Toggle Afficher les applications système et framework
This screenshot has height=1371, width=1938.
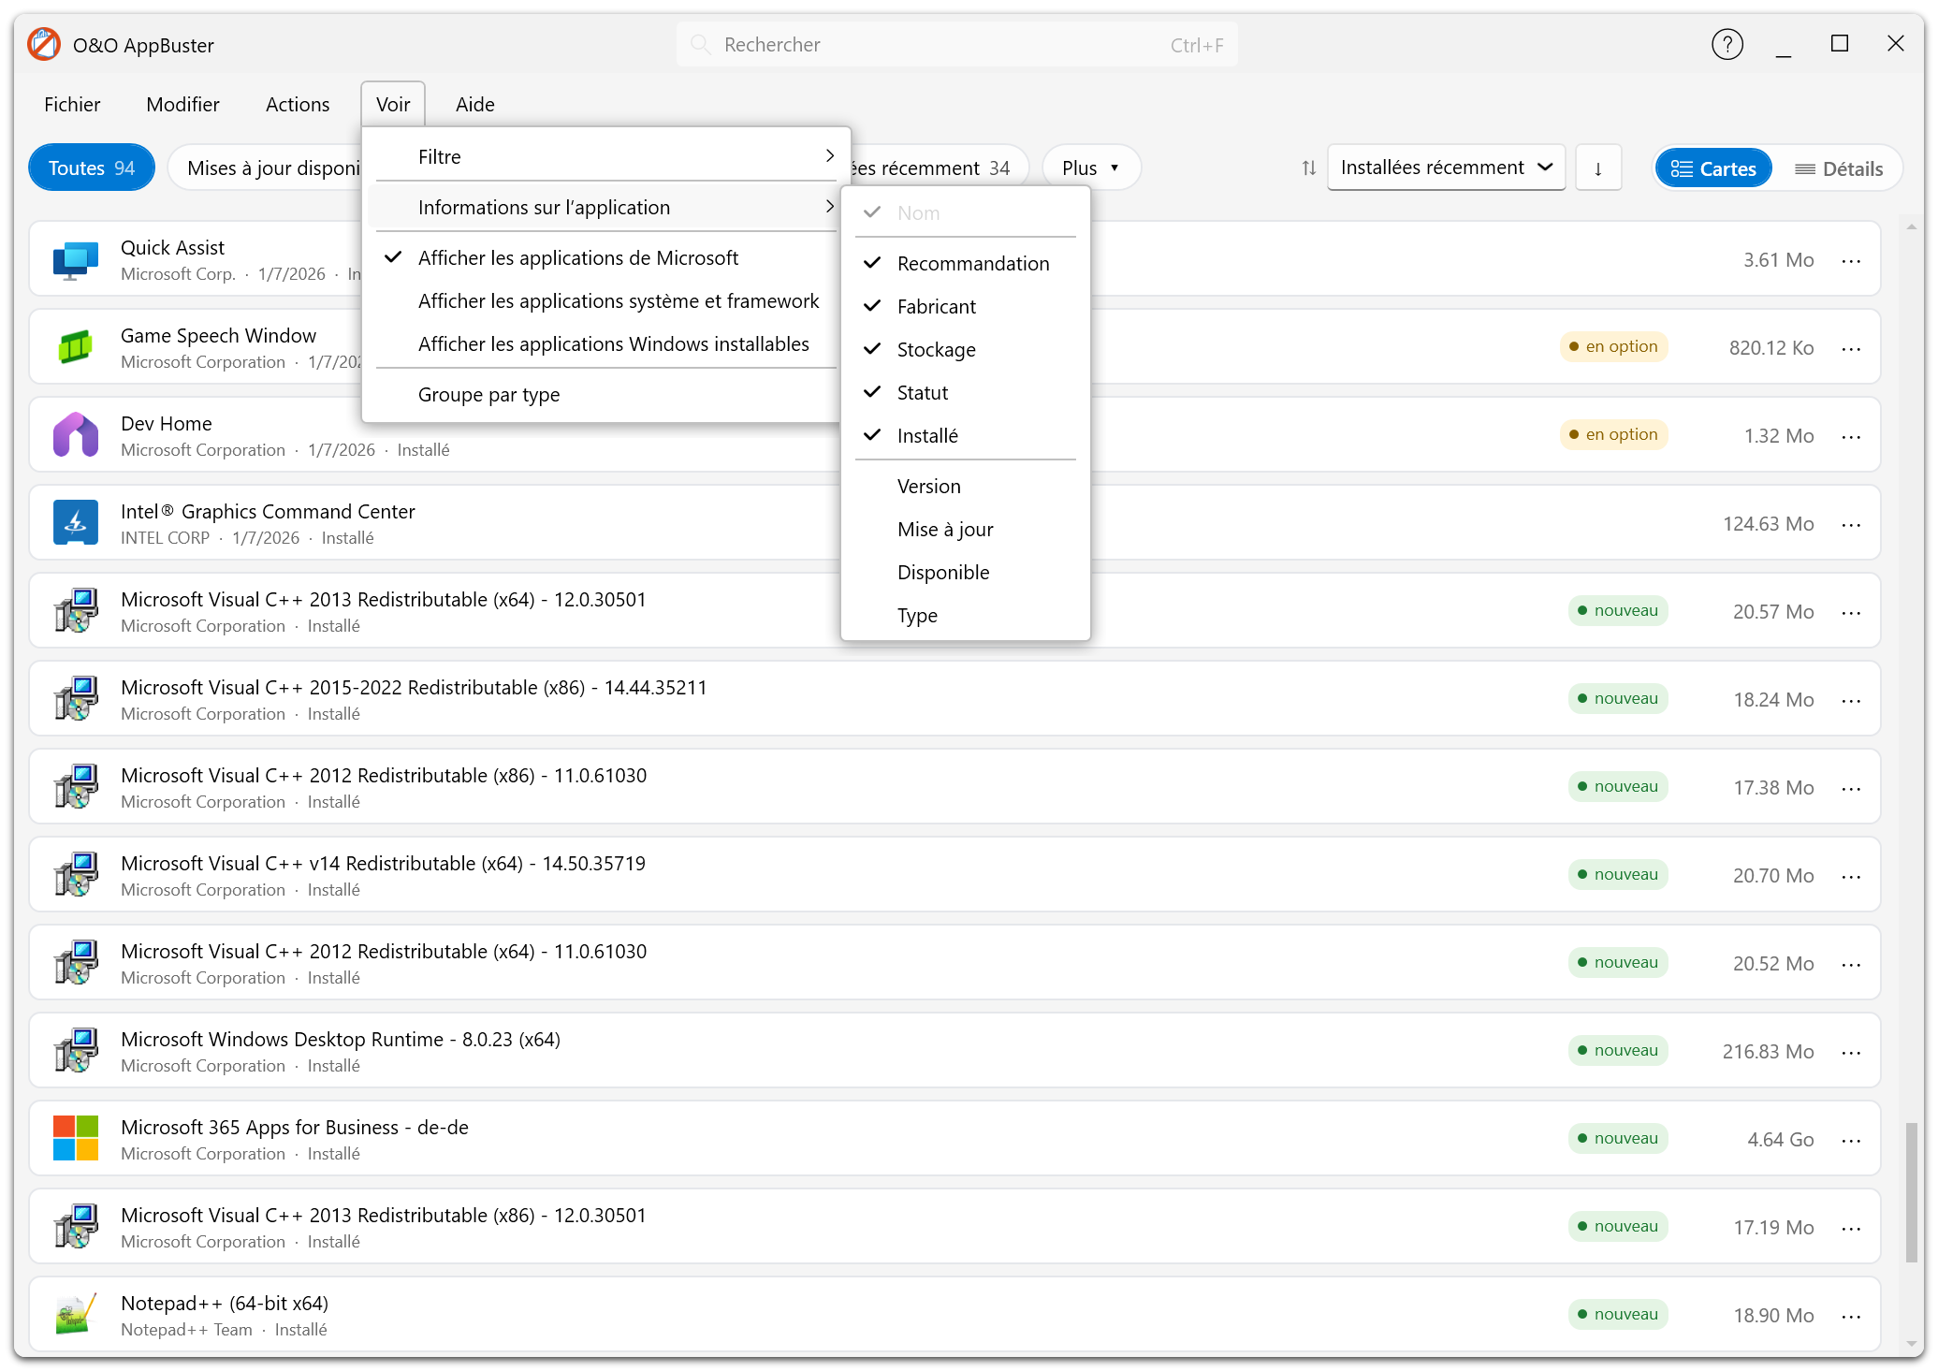606,301
